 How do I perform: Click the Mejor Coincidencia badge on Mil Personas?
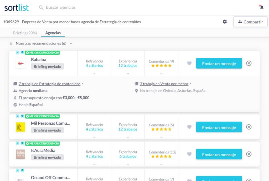click(42, 116)
